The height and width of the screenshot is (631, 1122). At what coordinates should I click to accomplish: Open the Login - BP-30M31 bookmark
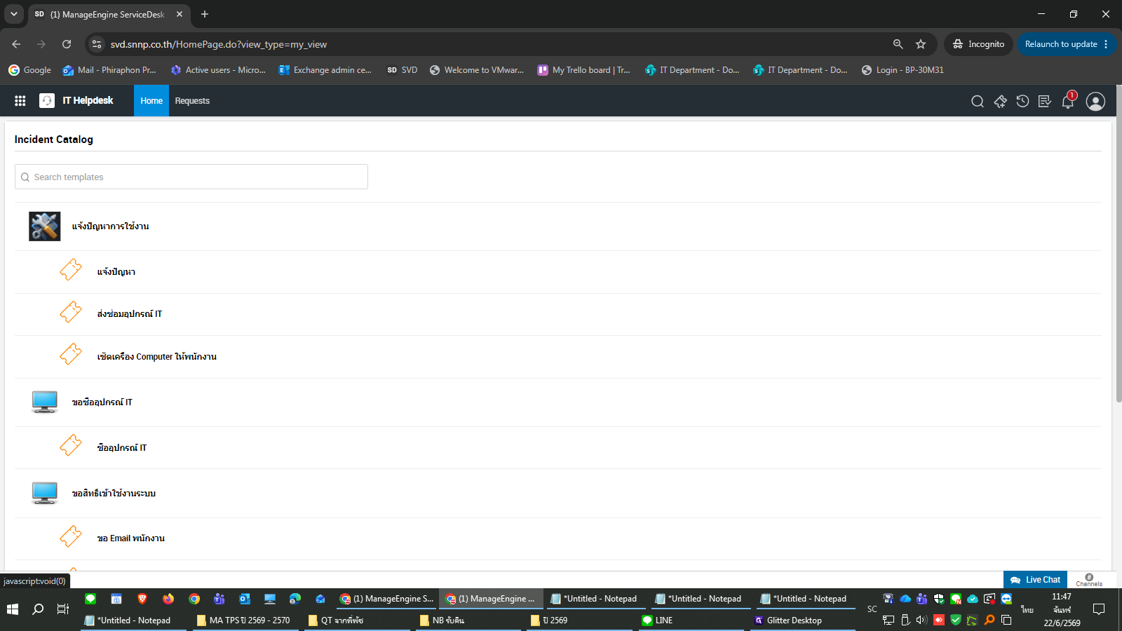903,70
